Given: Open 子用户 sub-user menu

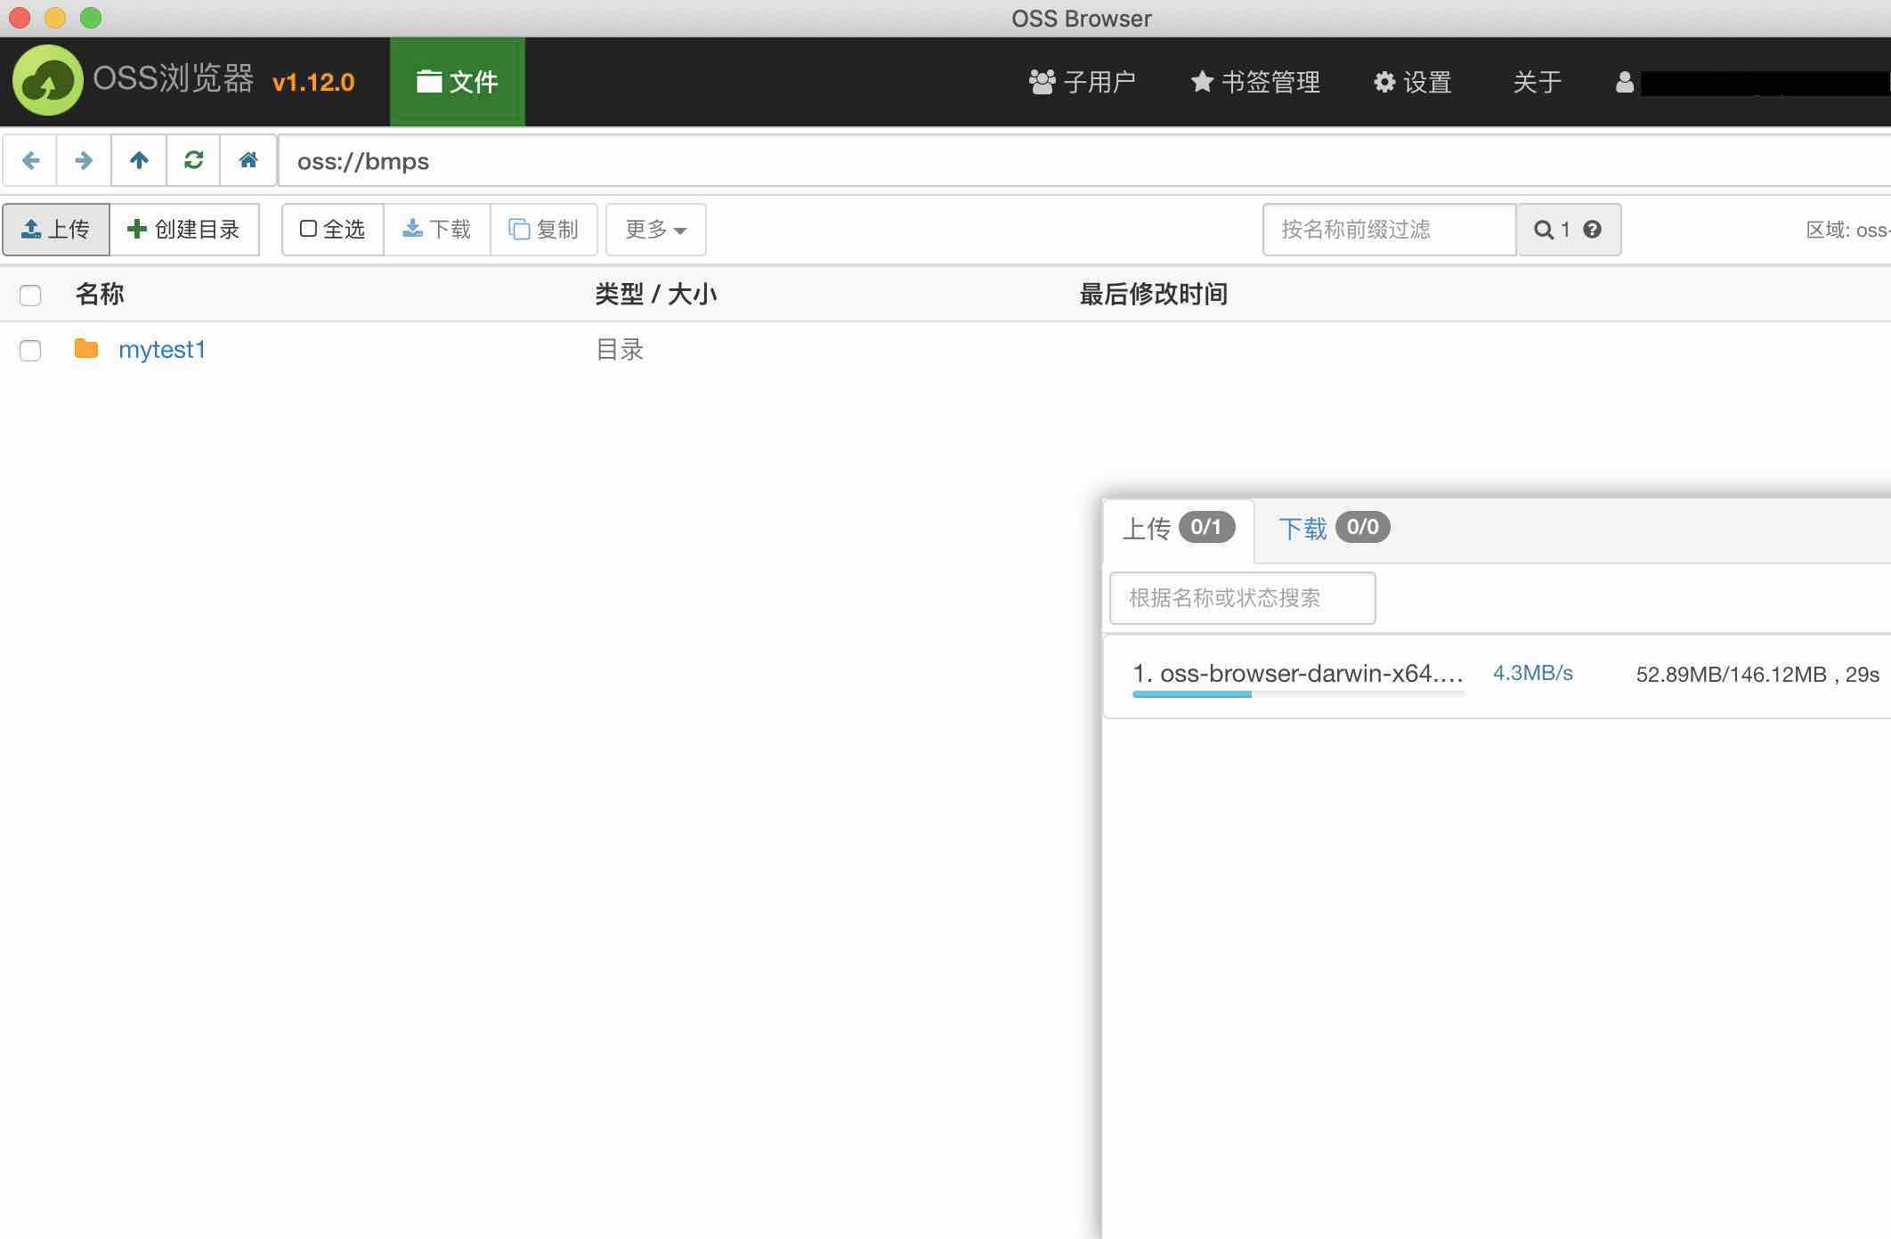Looking at the screenshot, I should (1082, 82).
